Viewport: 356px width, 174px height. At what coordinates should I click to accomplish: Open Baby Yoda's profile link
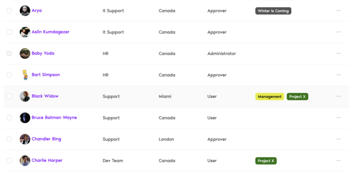43,53
